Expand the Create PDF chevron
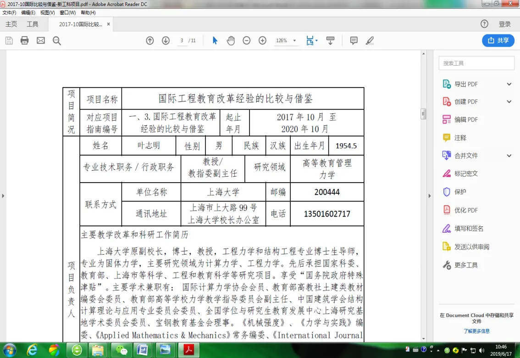520x358 pixels. (509, 101)
